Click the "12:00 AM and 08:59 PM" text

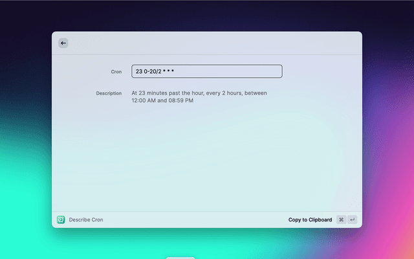pyautogui.click(x=162, y=101)
